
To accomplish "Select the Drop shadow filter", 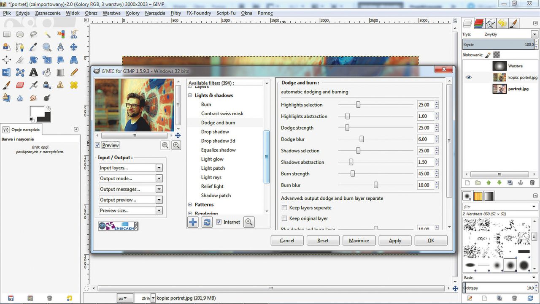I will 215,132.
